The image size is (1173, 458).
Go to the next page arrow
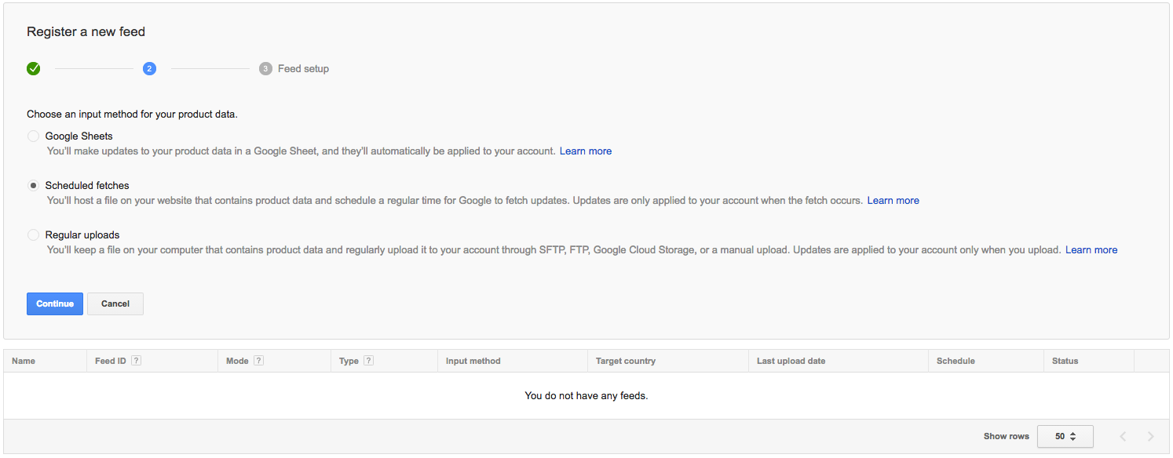1150,436
